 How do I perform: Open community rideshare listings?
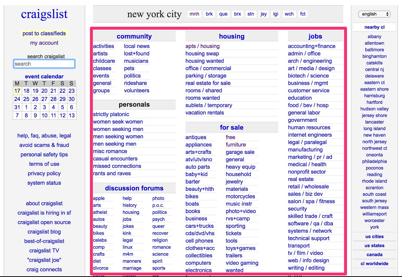(135, 83)
